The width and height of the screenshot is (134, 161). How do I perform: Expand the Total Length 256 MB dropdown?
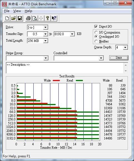click(45, 41)
